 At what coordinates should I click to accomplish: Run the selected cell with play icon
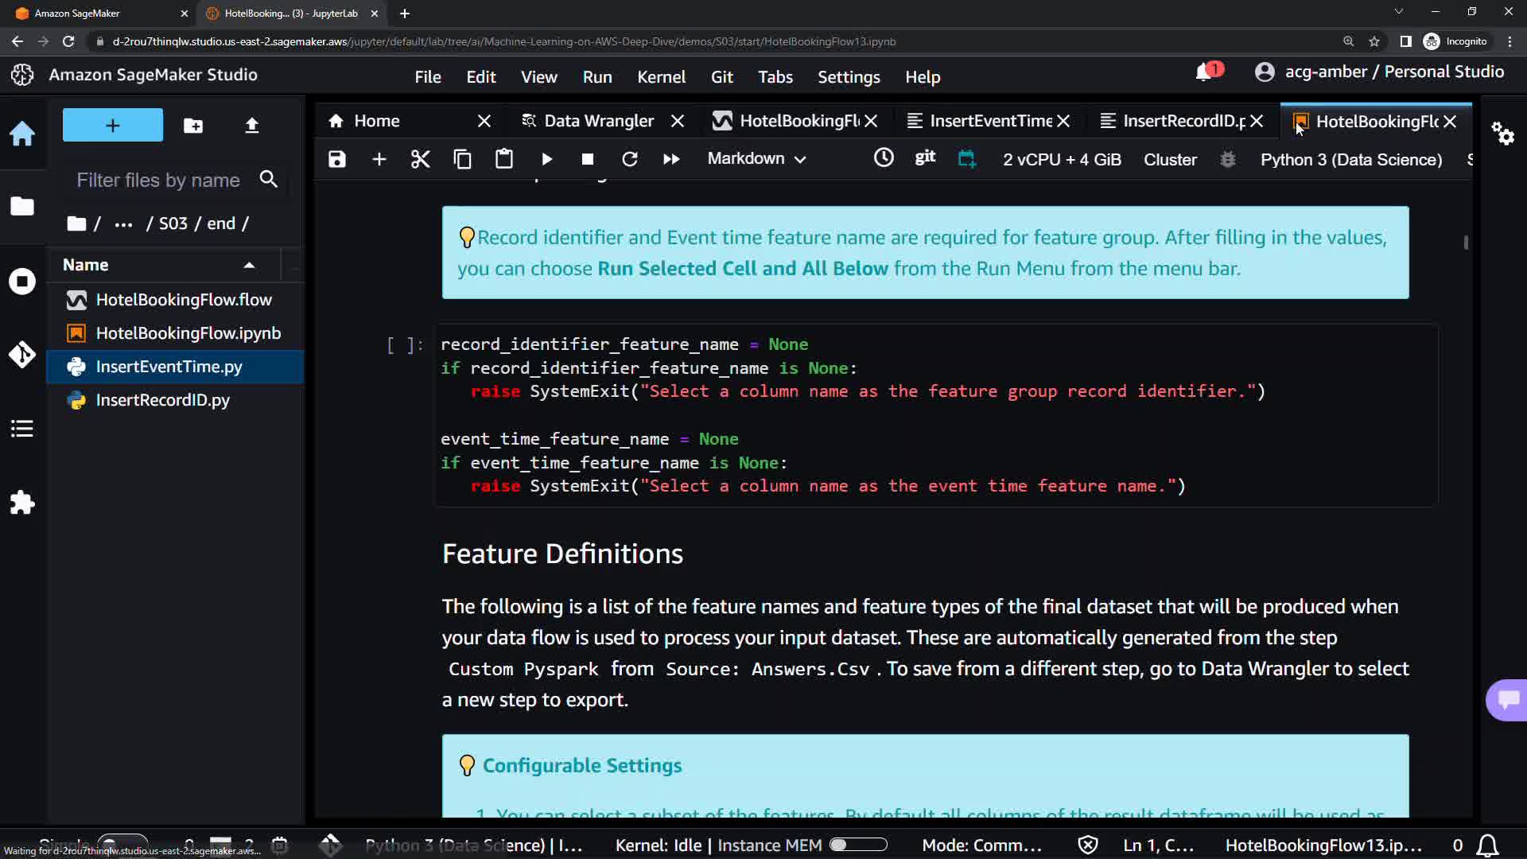(x=546, y=159)
